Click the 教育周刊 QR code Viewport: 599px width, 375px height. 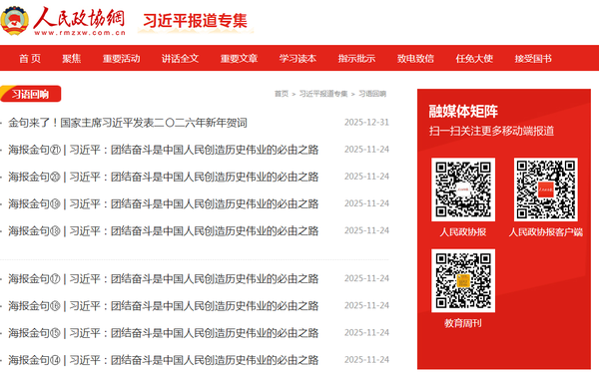click(x=463, y=281)
